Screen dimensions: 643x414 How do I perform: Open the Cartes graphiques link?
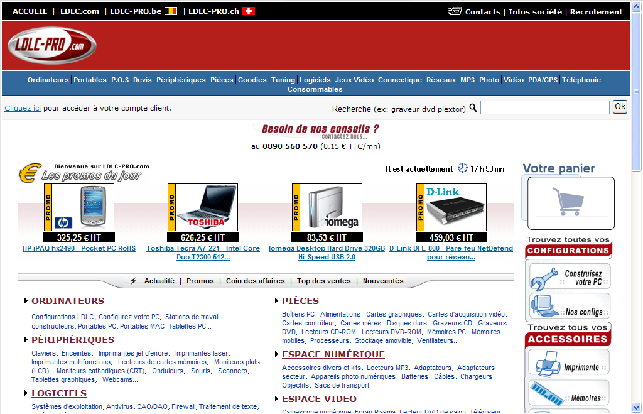[394, 314]
